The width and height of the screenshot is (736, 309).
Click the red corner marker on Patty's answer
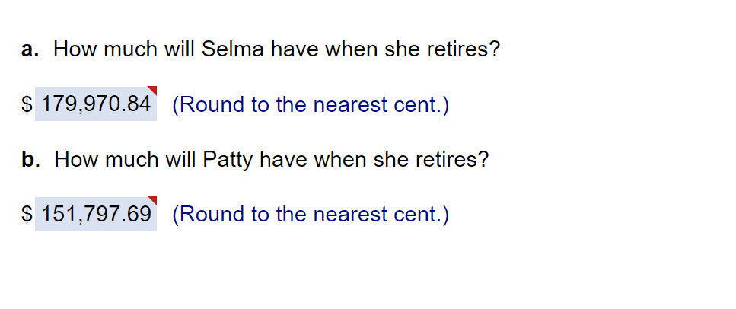153,199
